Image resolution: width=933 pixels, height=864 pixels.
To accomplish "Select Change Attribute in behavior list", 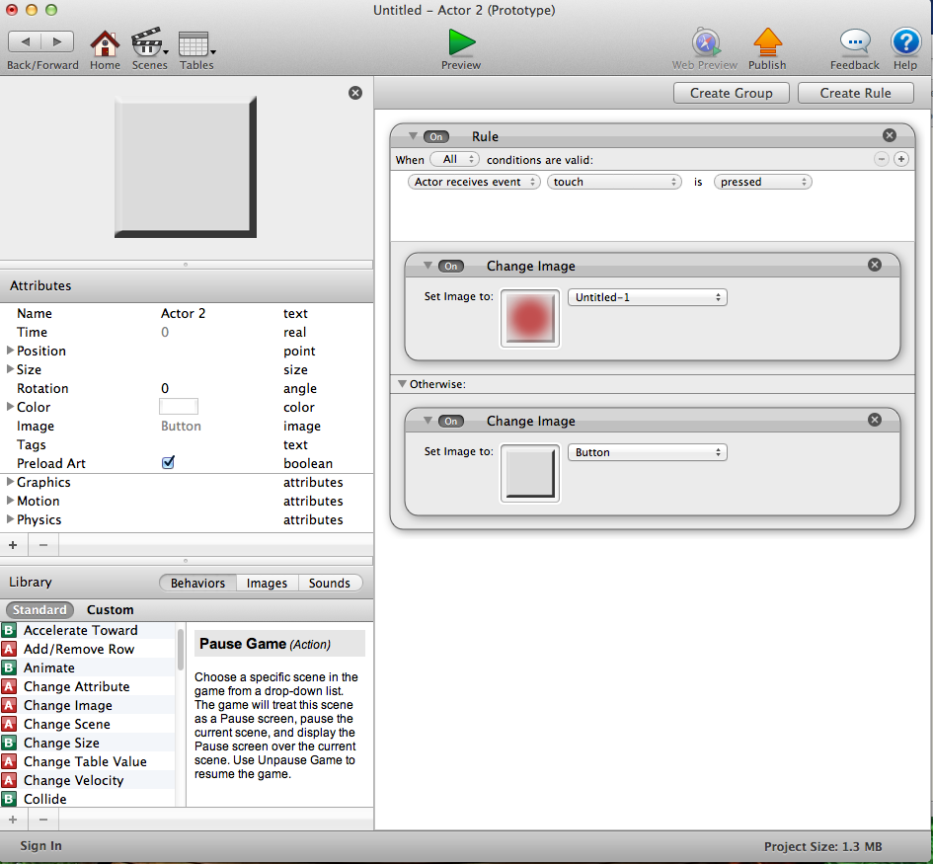I will (76, 687).
